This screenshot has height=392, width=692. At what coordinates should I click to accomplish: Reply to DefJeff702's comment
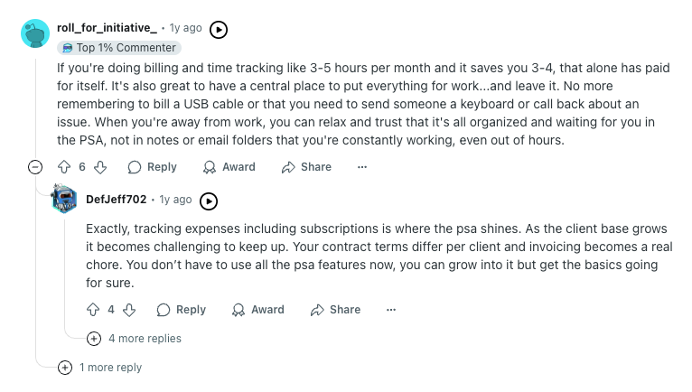point(182,310)
